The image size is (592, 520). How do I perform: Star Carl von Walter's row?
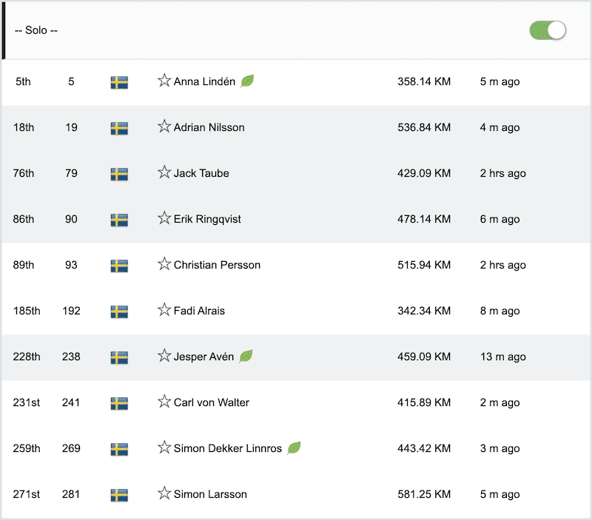click(x=164, y=401)
